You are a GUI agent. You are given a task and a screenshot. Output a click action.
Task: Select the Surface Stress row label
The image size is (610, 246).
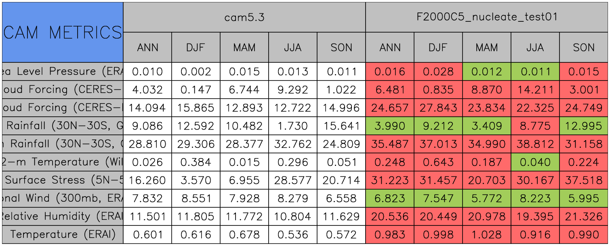63,180
